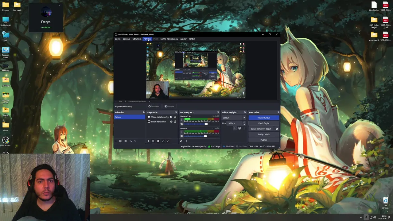Hide the Ekran Yakalama source eye

[171, 122]
